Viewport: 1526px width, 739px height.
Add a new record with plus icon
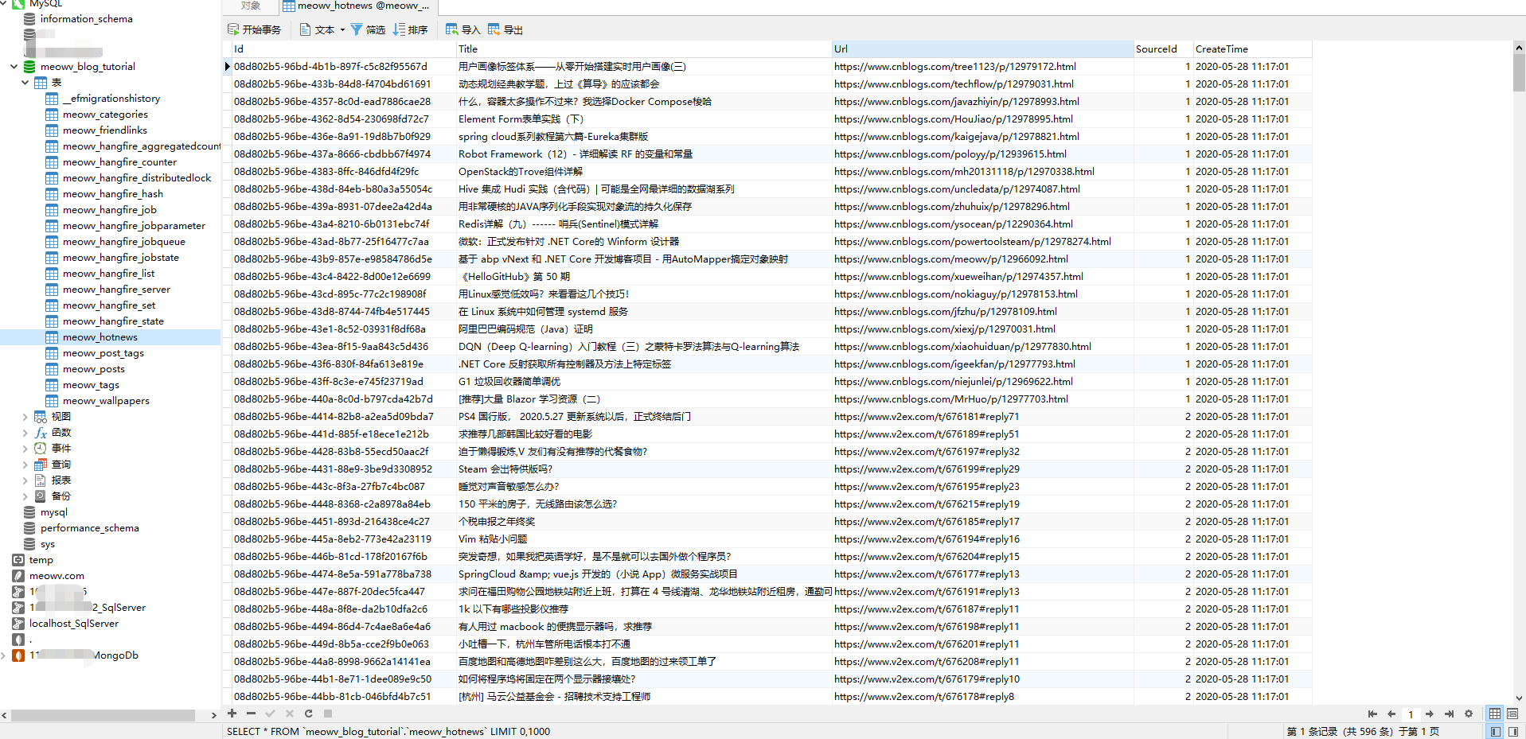click(x=232, y=714)
